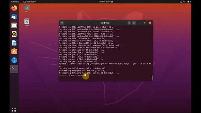Open the vm home folder on desktop

tap(27, 9)
